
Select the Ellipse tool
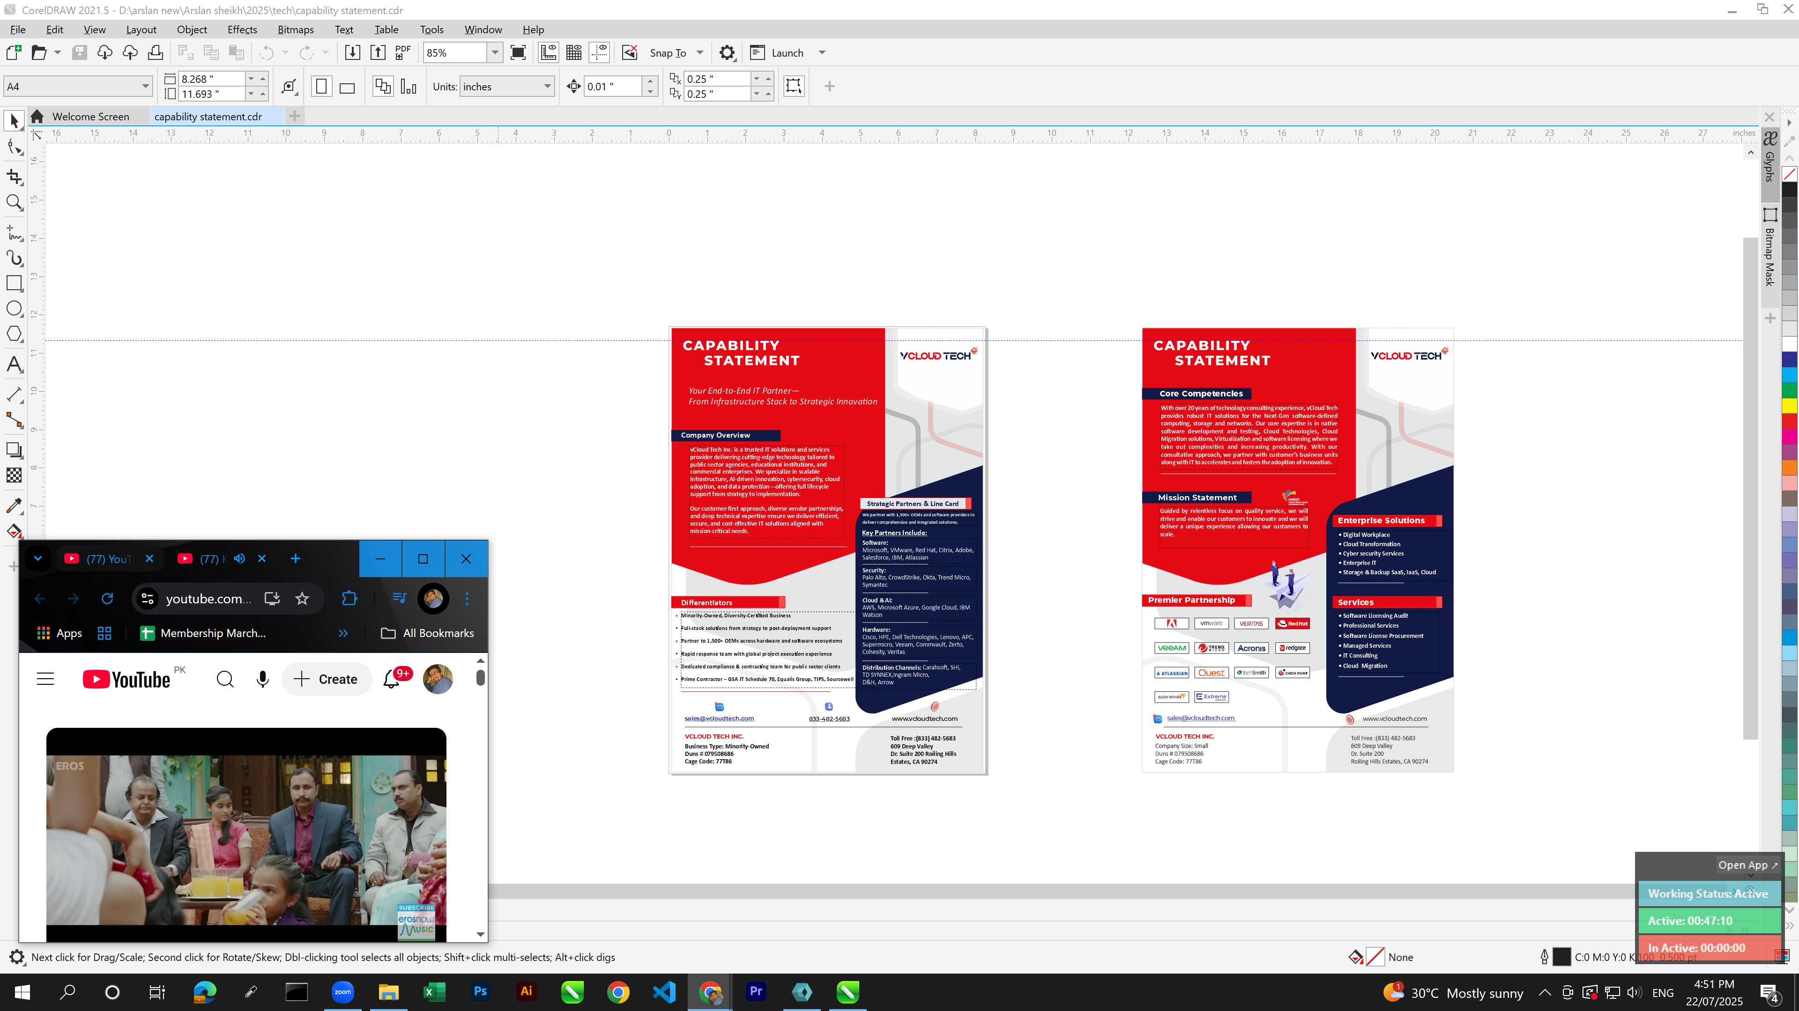(14, 308)
